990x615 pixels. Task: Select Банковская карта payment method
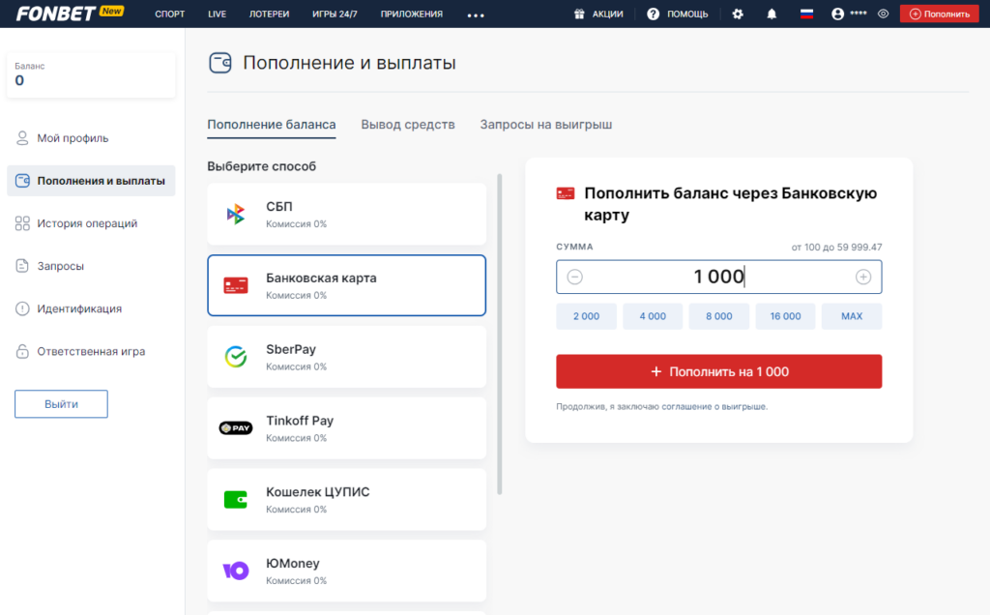click(x=347, y=285)
